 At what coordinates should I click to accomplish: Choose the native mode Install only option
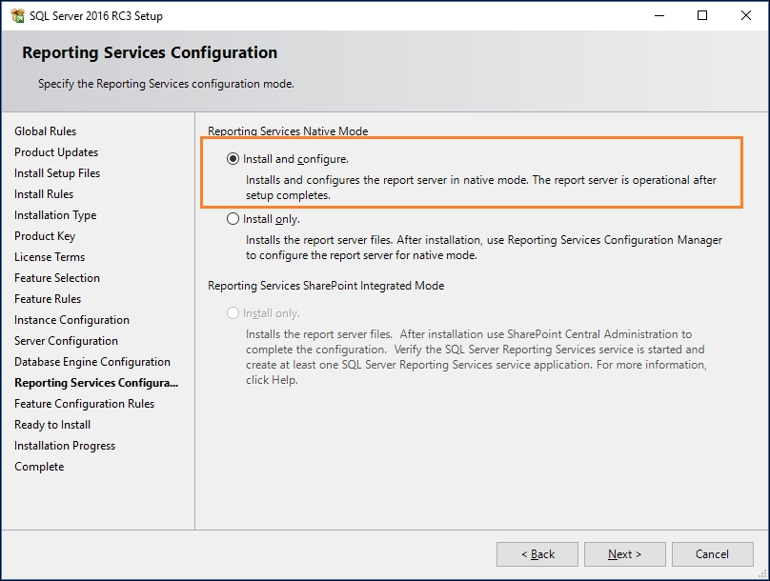(233, 219)
